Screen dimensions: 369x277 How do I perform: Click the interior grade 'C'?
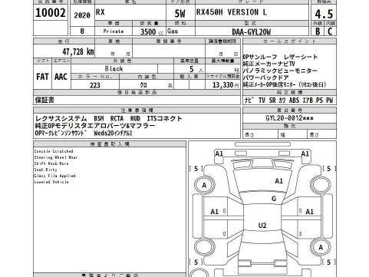pyautogui.click(x=330, y=31)
